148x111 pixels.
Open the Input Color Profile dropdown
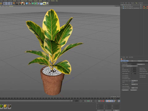click(134, 88)
